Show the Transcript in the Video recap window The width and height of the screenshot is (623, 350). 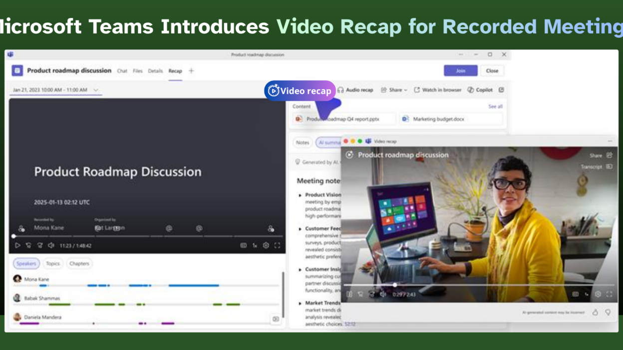point(597,167)
